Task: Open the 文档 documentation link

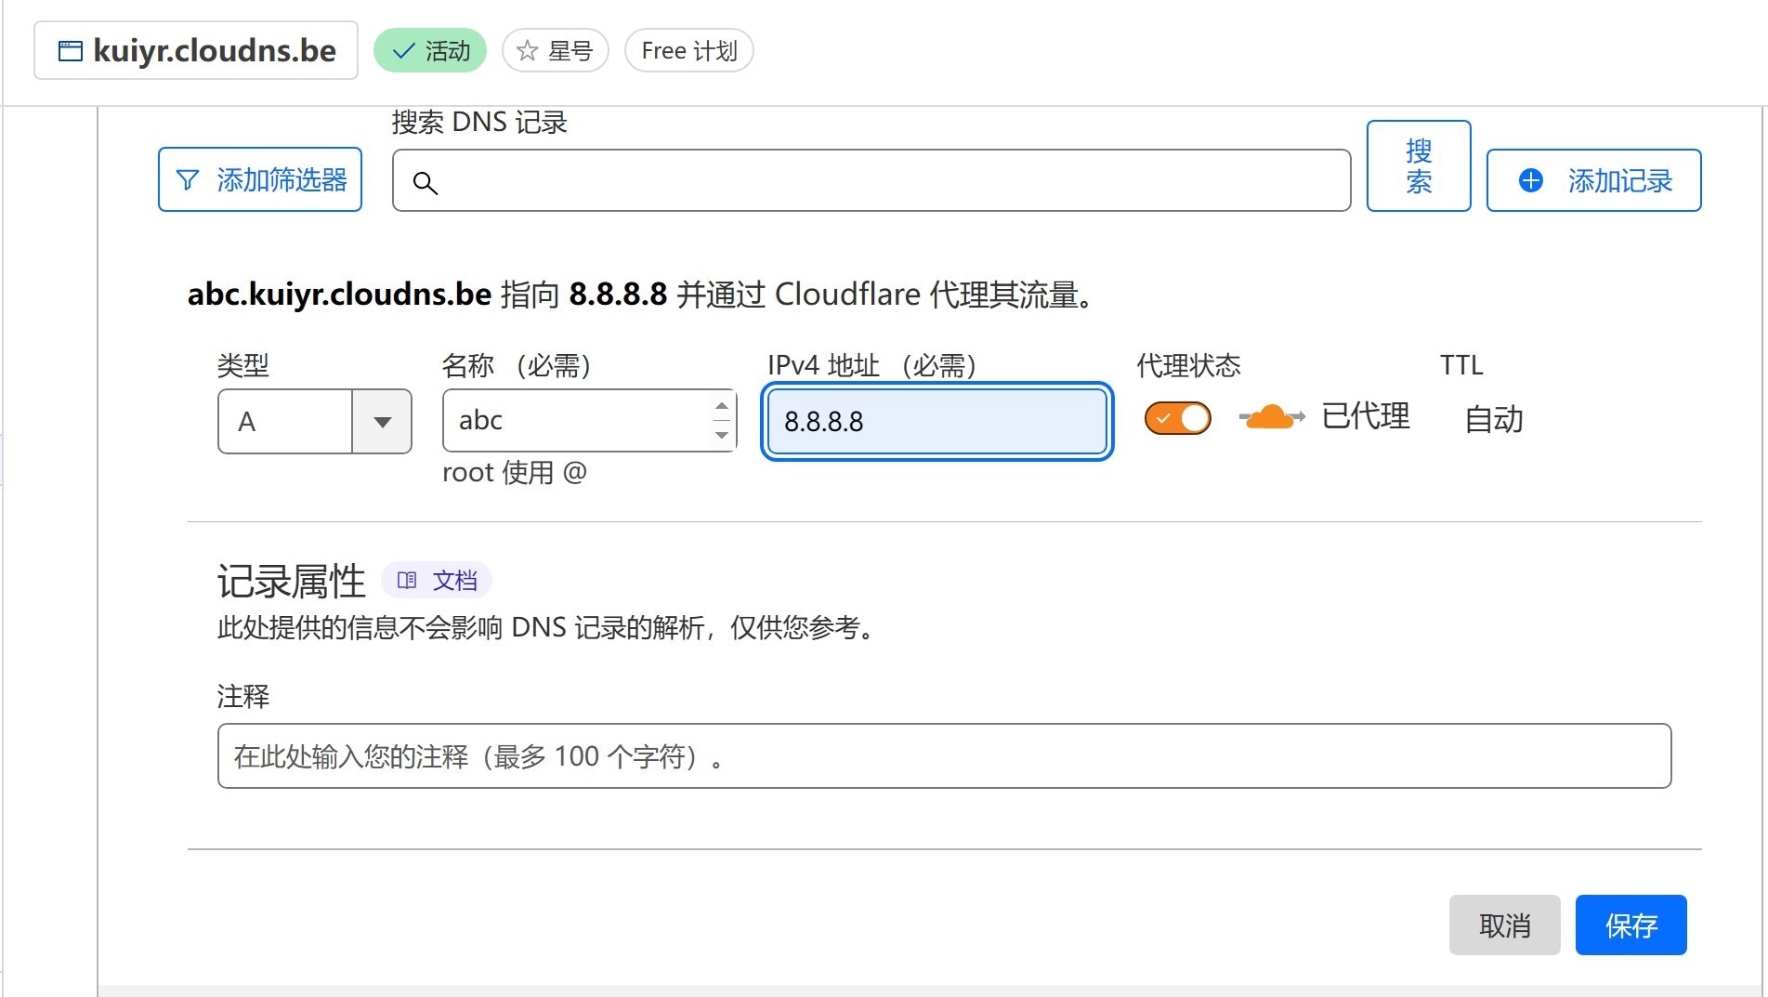Action: click(454, 581)
